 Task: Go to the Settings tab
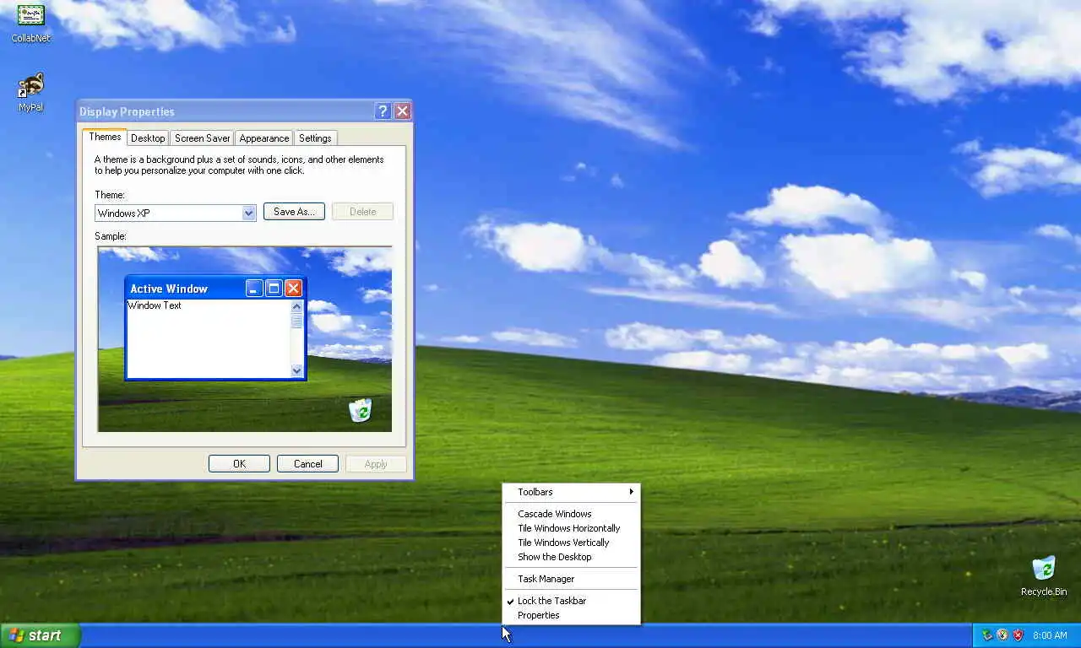(x=315, y=138)
